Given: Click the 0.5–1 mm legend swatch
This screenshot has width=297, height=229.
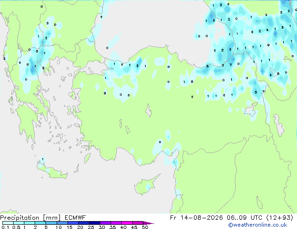Looking at the screenshot, I should click(19, 223).
